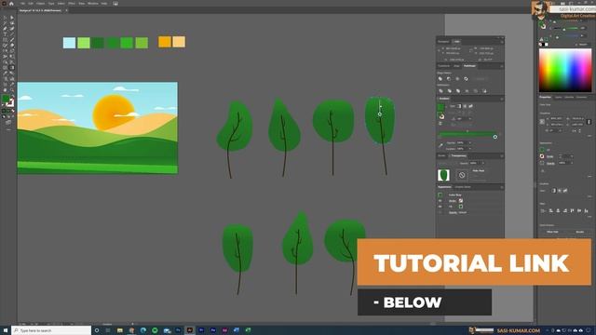The height and width of the screenshot is (335, 596).
Task: Open the Window menu
Action: [x=93, y=4]
